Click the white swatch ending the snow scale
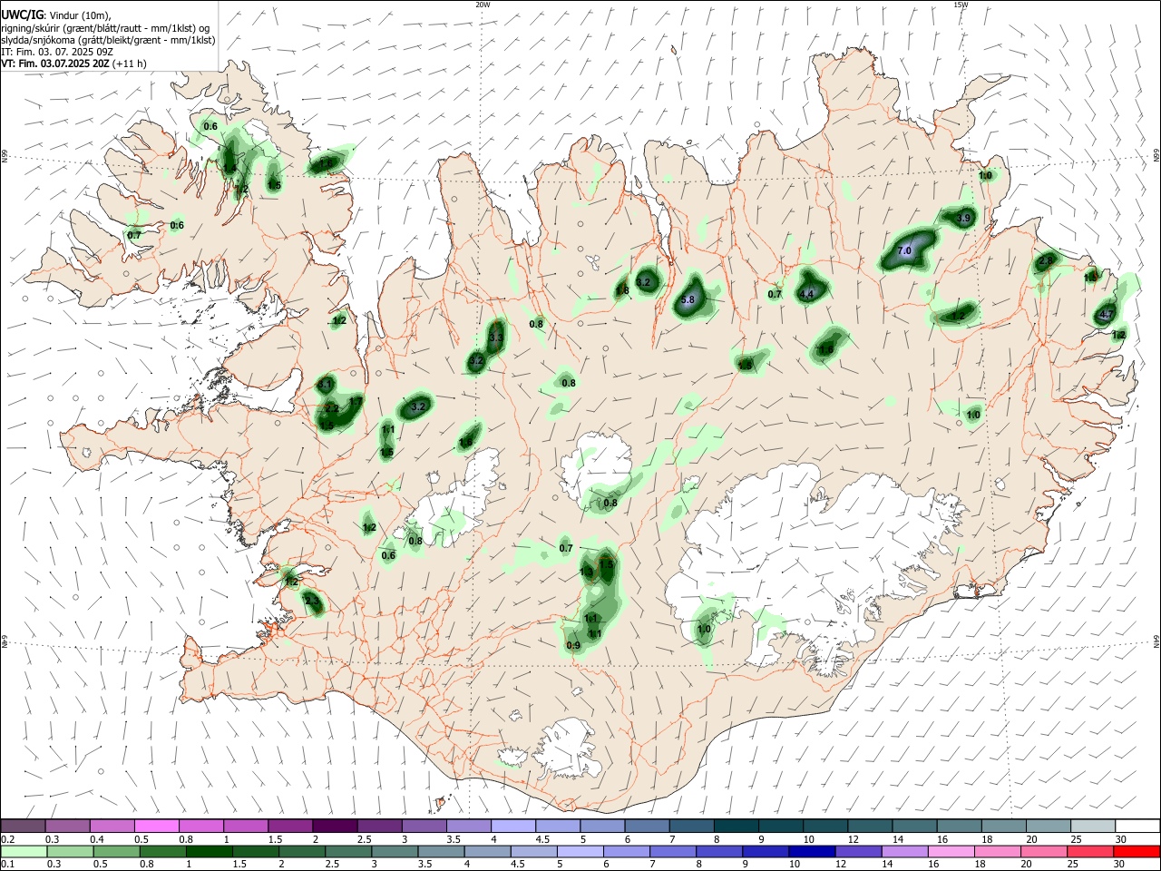 click(1137, 826)
